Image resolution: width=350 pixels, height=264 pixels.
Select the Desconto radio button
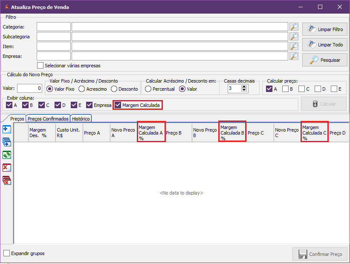pyautogui.click(x=114, y=89)
